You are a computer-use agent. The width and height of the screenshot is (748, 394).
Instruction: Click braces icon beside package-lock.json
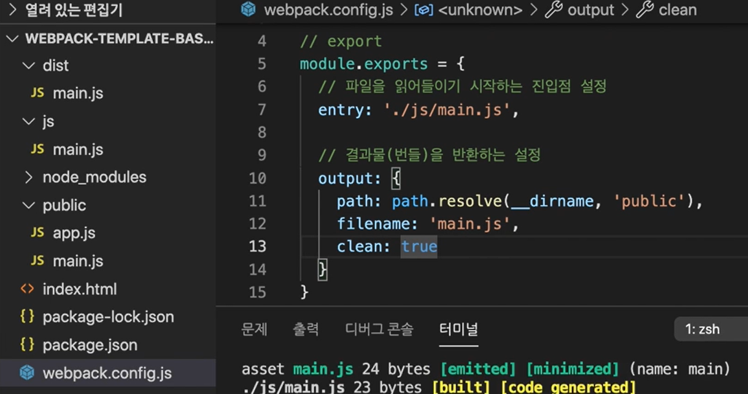27,316
